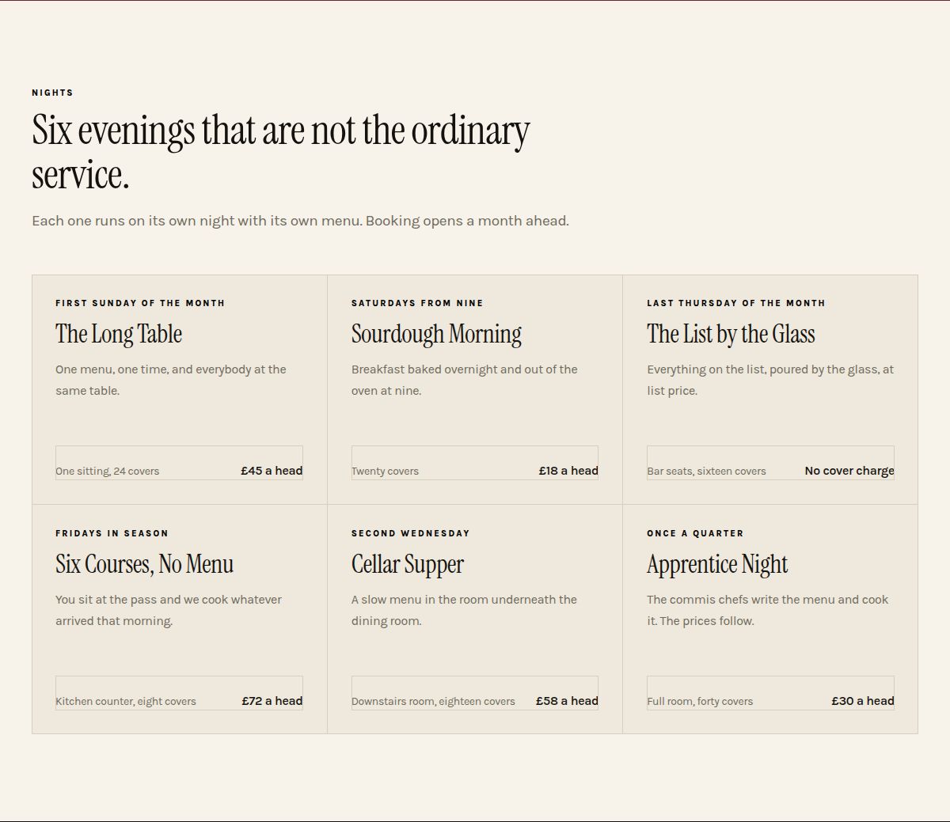Select the Sourdough Morning heading
The height and width of the screenshot is (822, 950).
click(x=436, y=334)
